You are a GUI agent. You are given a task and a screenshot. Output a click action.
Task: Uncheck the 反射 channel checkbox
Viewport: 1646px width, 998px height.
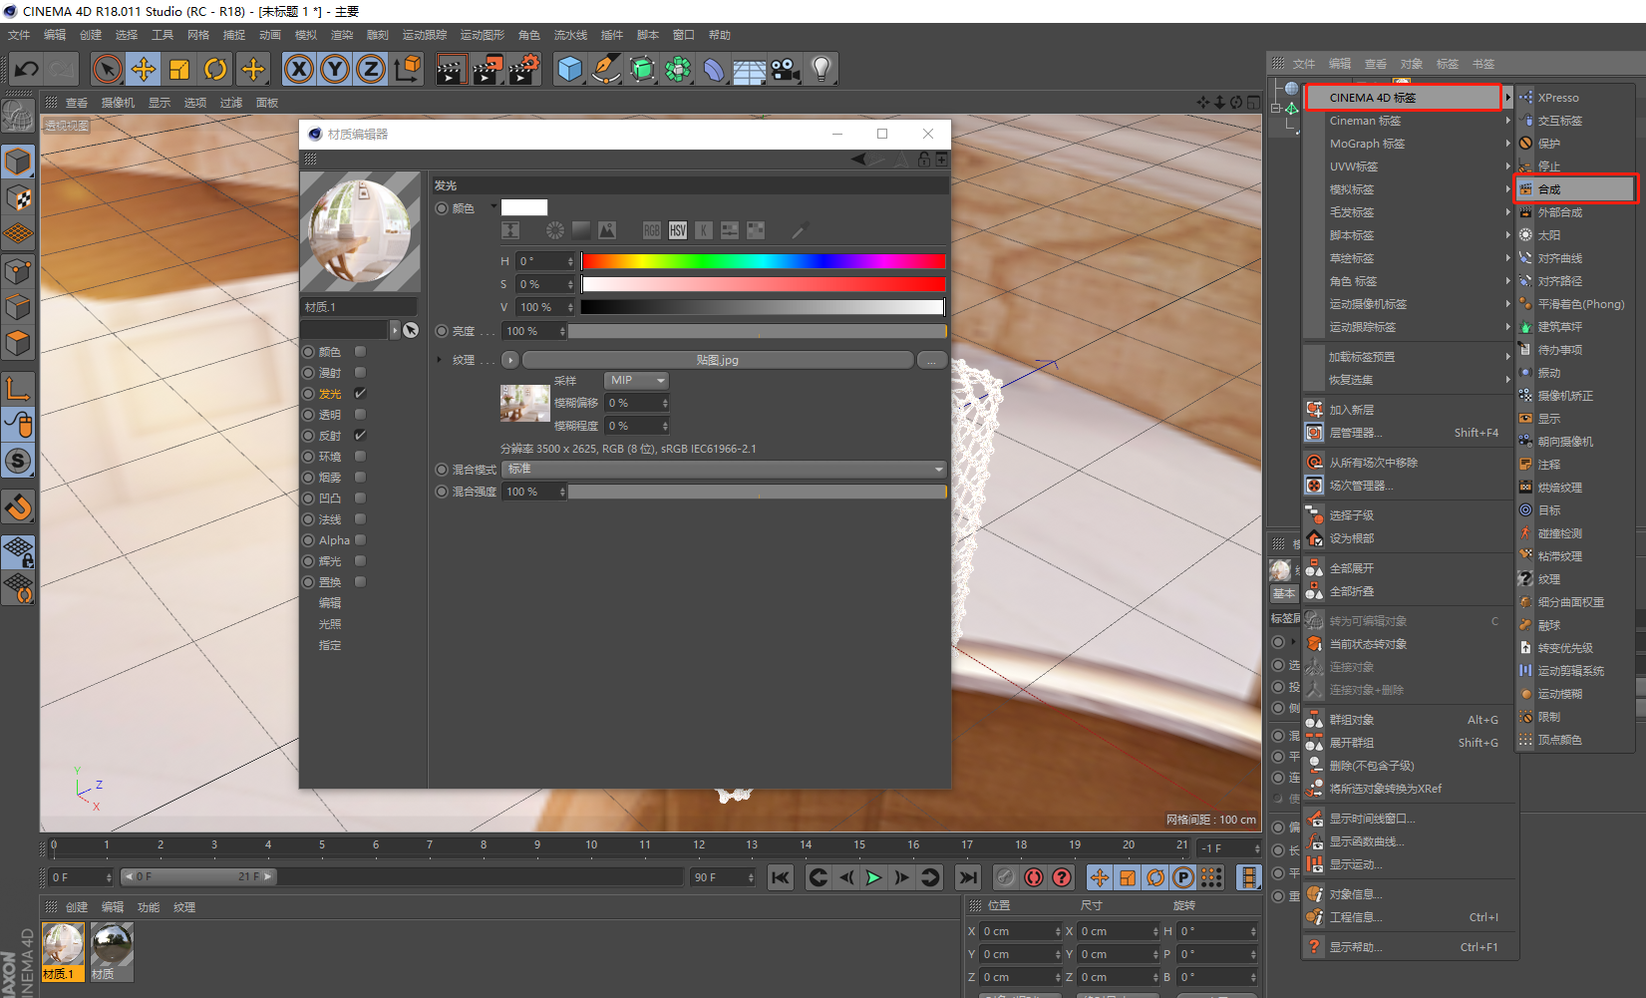[x=360, y=435]
